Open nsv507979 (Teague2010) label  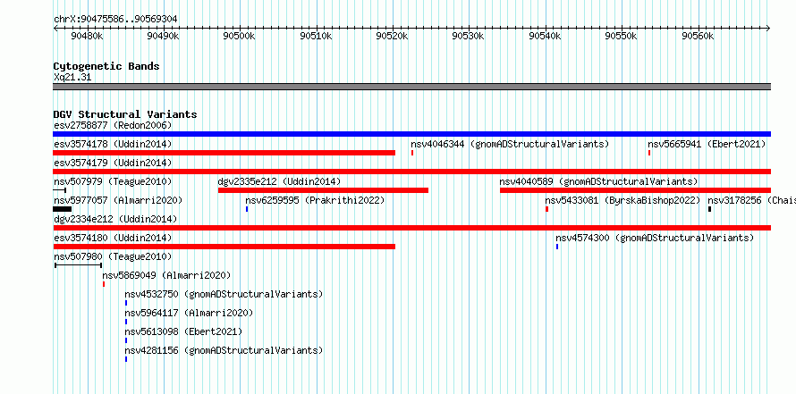tap(113, 181)
